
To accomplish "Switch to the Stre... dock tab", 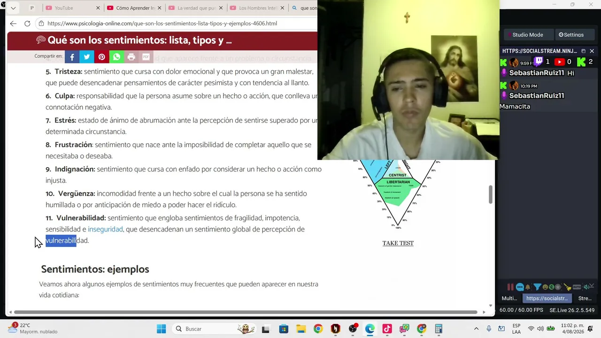I will pos(585,298).
